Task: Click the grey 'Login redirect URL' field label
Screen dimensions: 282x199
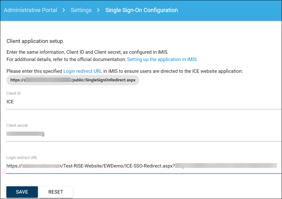Action: pos(22,158)
